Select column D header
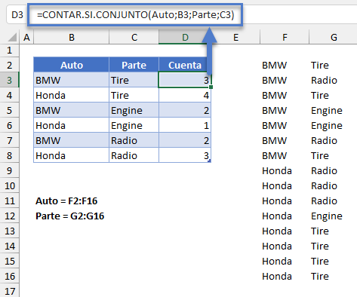The width and height of the screenshot is (357, 297). (185, 38)
